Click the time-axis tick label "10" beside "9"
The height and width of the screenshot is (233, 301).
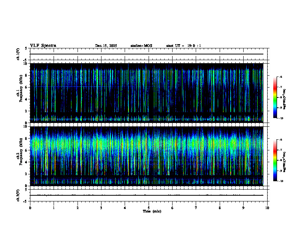point(267,208)
